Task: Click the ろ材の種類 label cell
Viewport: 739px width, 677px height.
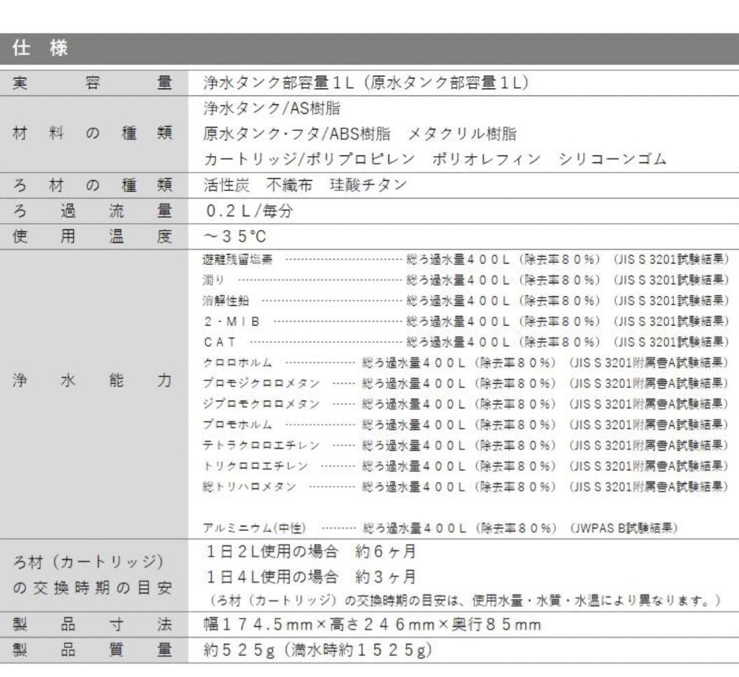Action: (93, 185)
